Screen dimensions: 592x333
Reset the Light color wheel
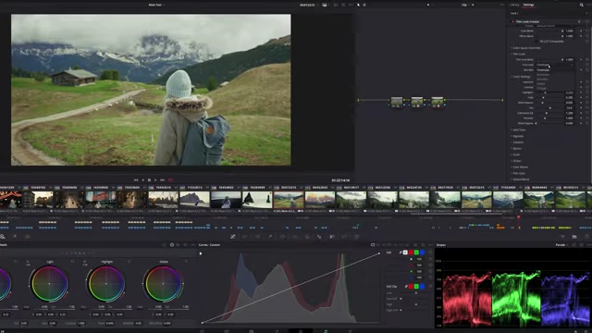coord(72,261)
